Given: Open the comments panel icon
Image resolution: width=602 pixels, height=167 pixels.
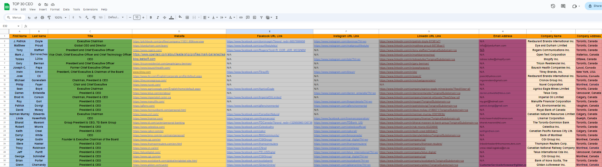Looking at the screenshot, I should tap(563, 6).
